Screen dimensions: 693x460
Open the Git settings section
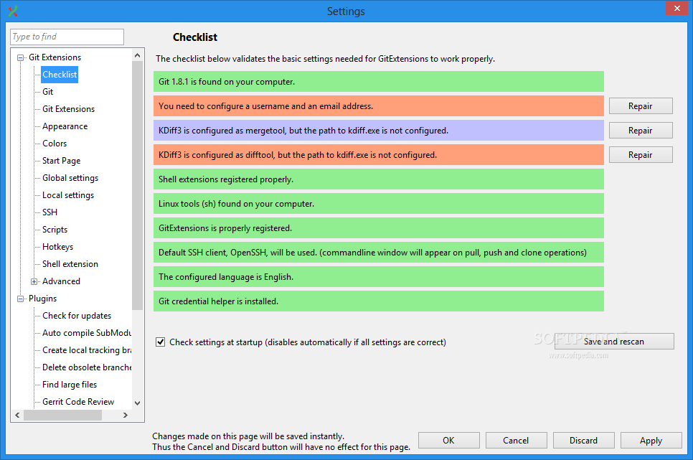(47, 91)
